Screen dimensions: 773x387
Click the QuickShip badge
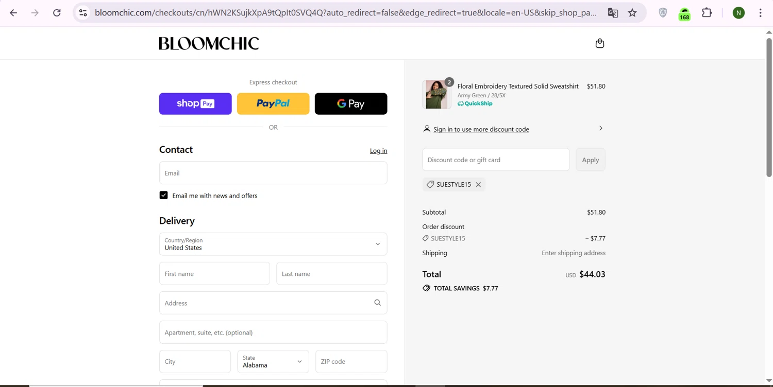click(x=475, y=103)
